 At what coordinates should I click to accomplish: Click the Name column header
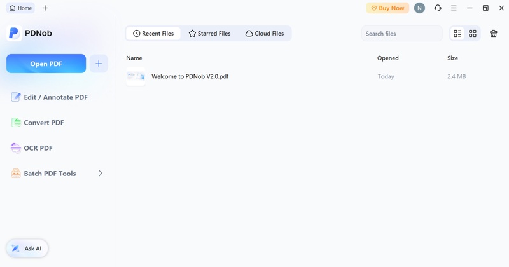coord(134,58)
